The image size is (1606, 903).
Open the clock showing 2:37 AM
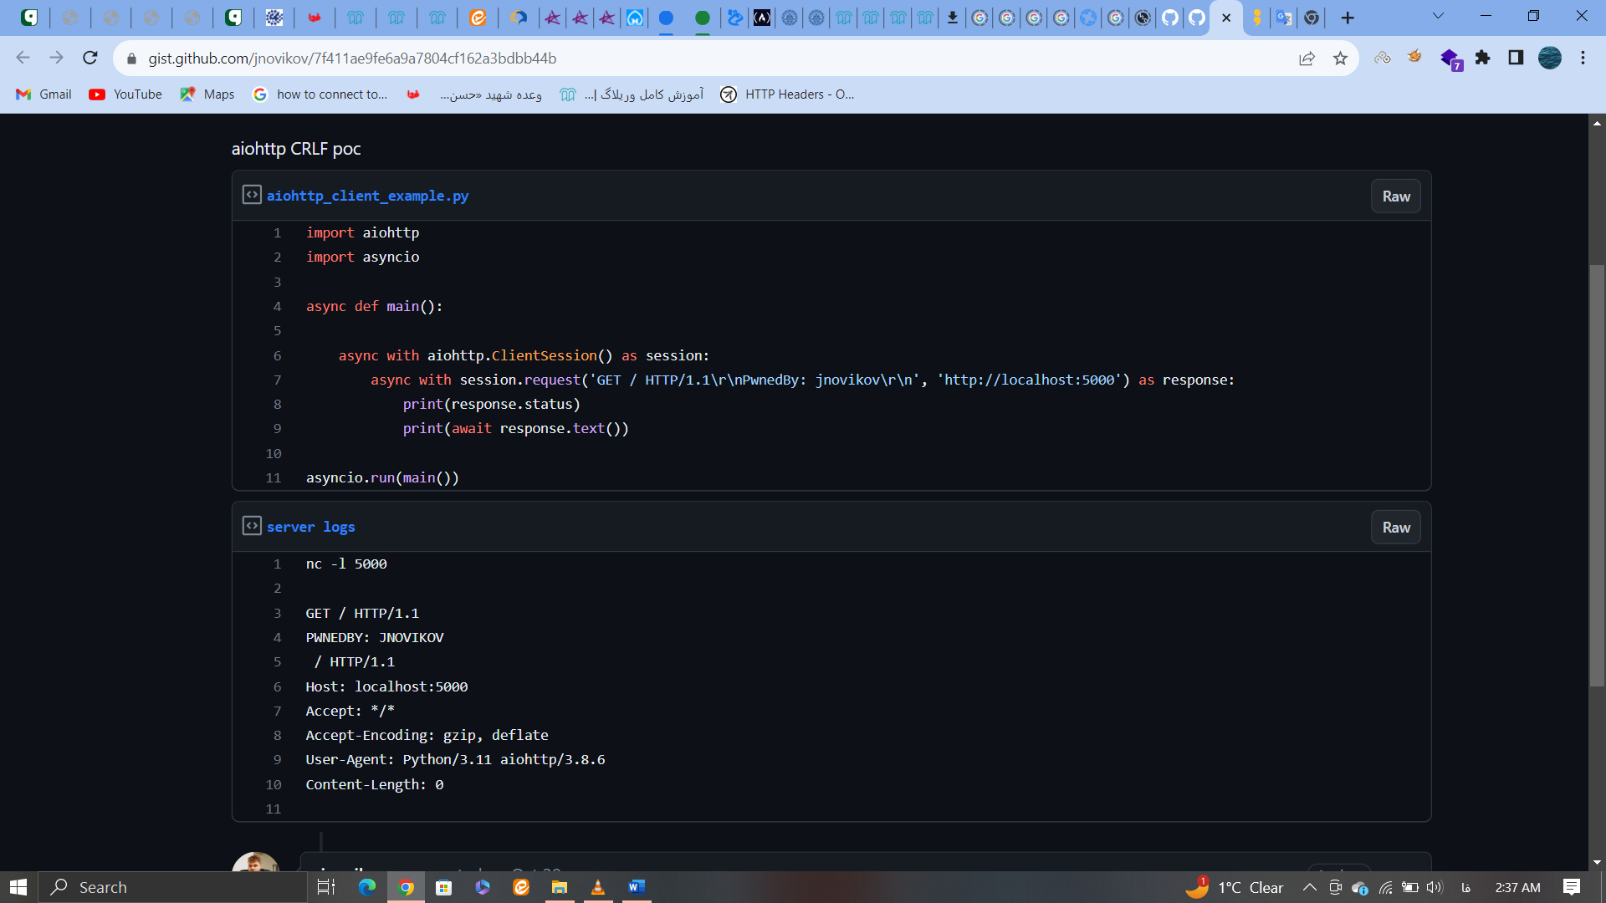click(1517, 887)
